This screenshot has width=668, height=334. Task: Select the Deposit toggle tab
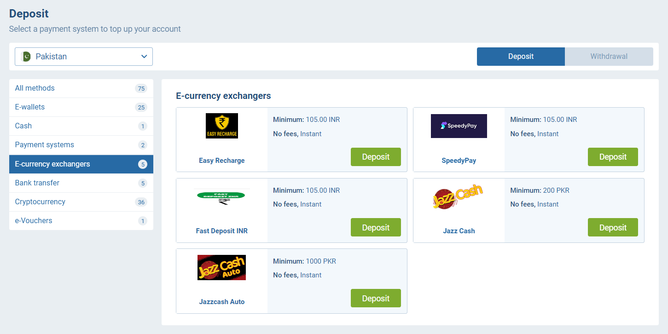pos(521,57)
